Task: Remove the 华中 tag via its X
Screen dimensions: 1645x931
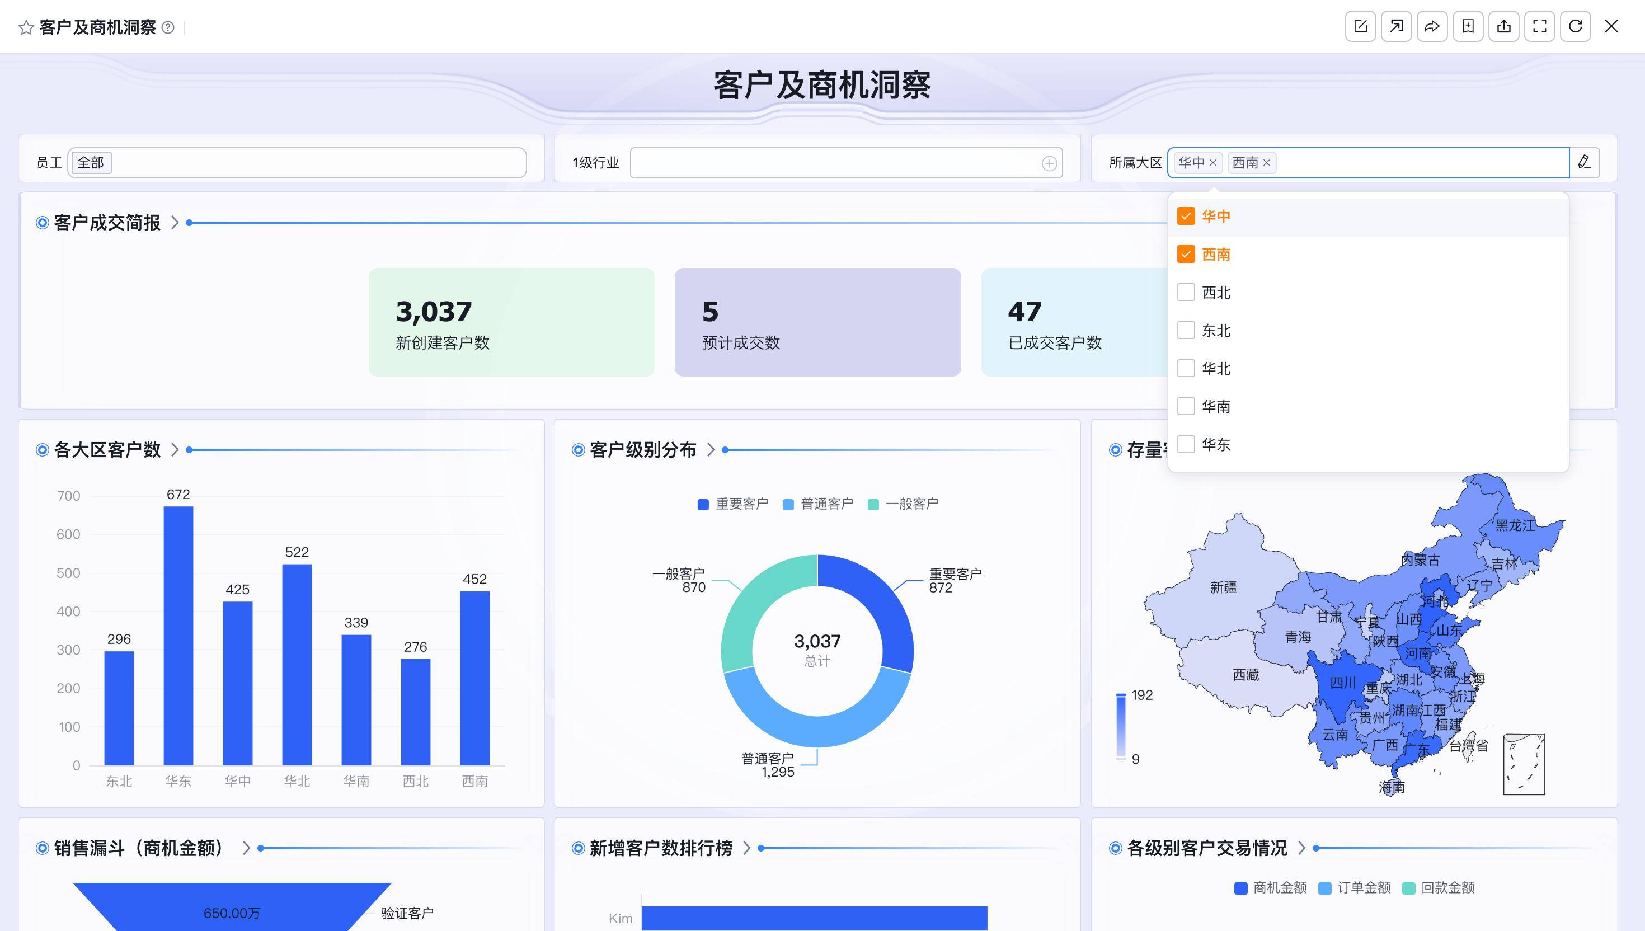Action: coord(1213,163)
